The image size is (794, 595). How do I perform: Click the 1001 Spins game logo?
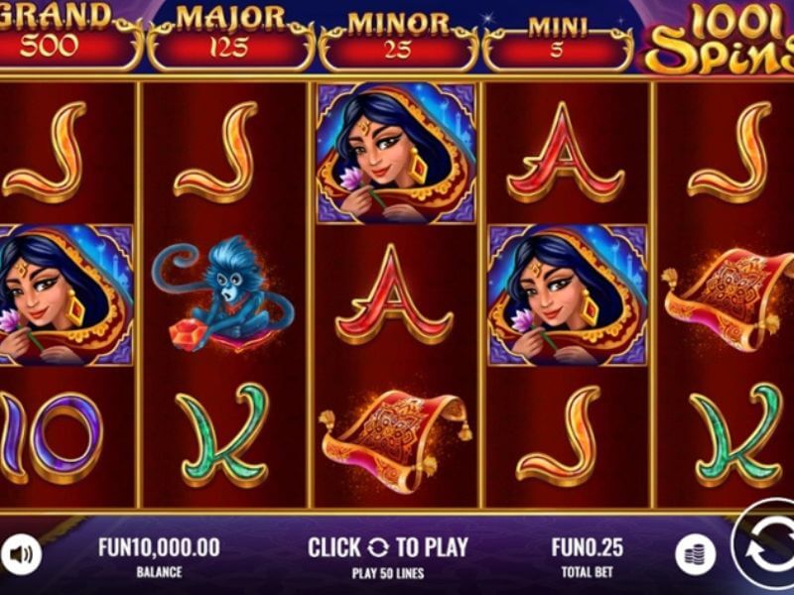[721, 39]
